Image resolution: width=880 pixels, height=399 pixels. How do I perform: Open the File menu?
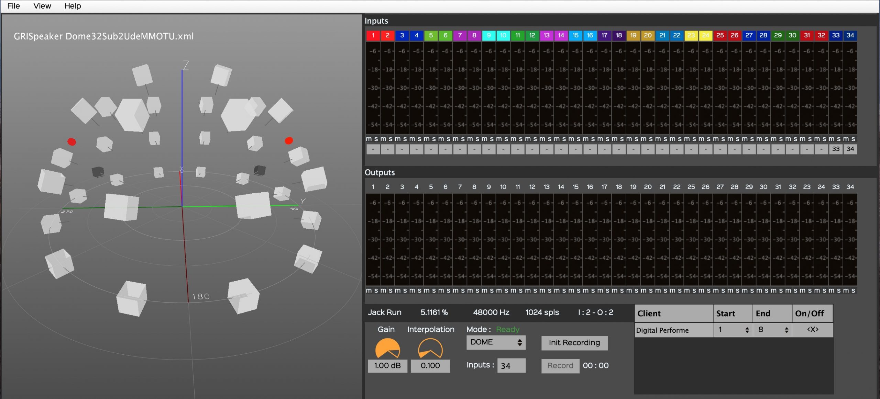tap(14, 5)
